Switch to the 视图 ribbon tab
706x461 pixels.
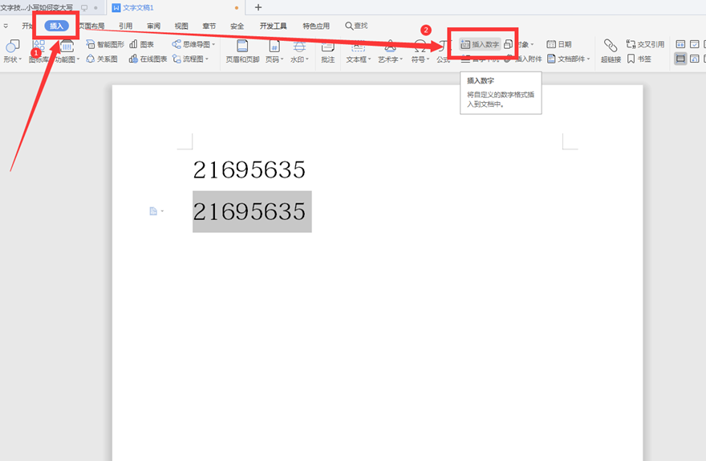(181, 26)
